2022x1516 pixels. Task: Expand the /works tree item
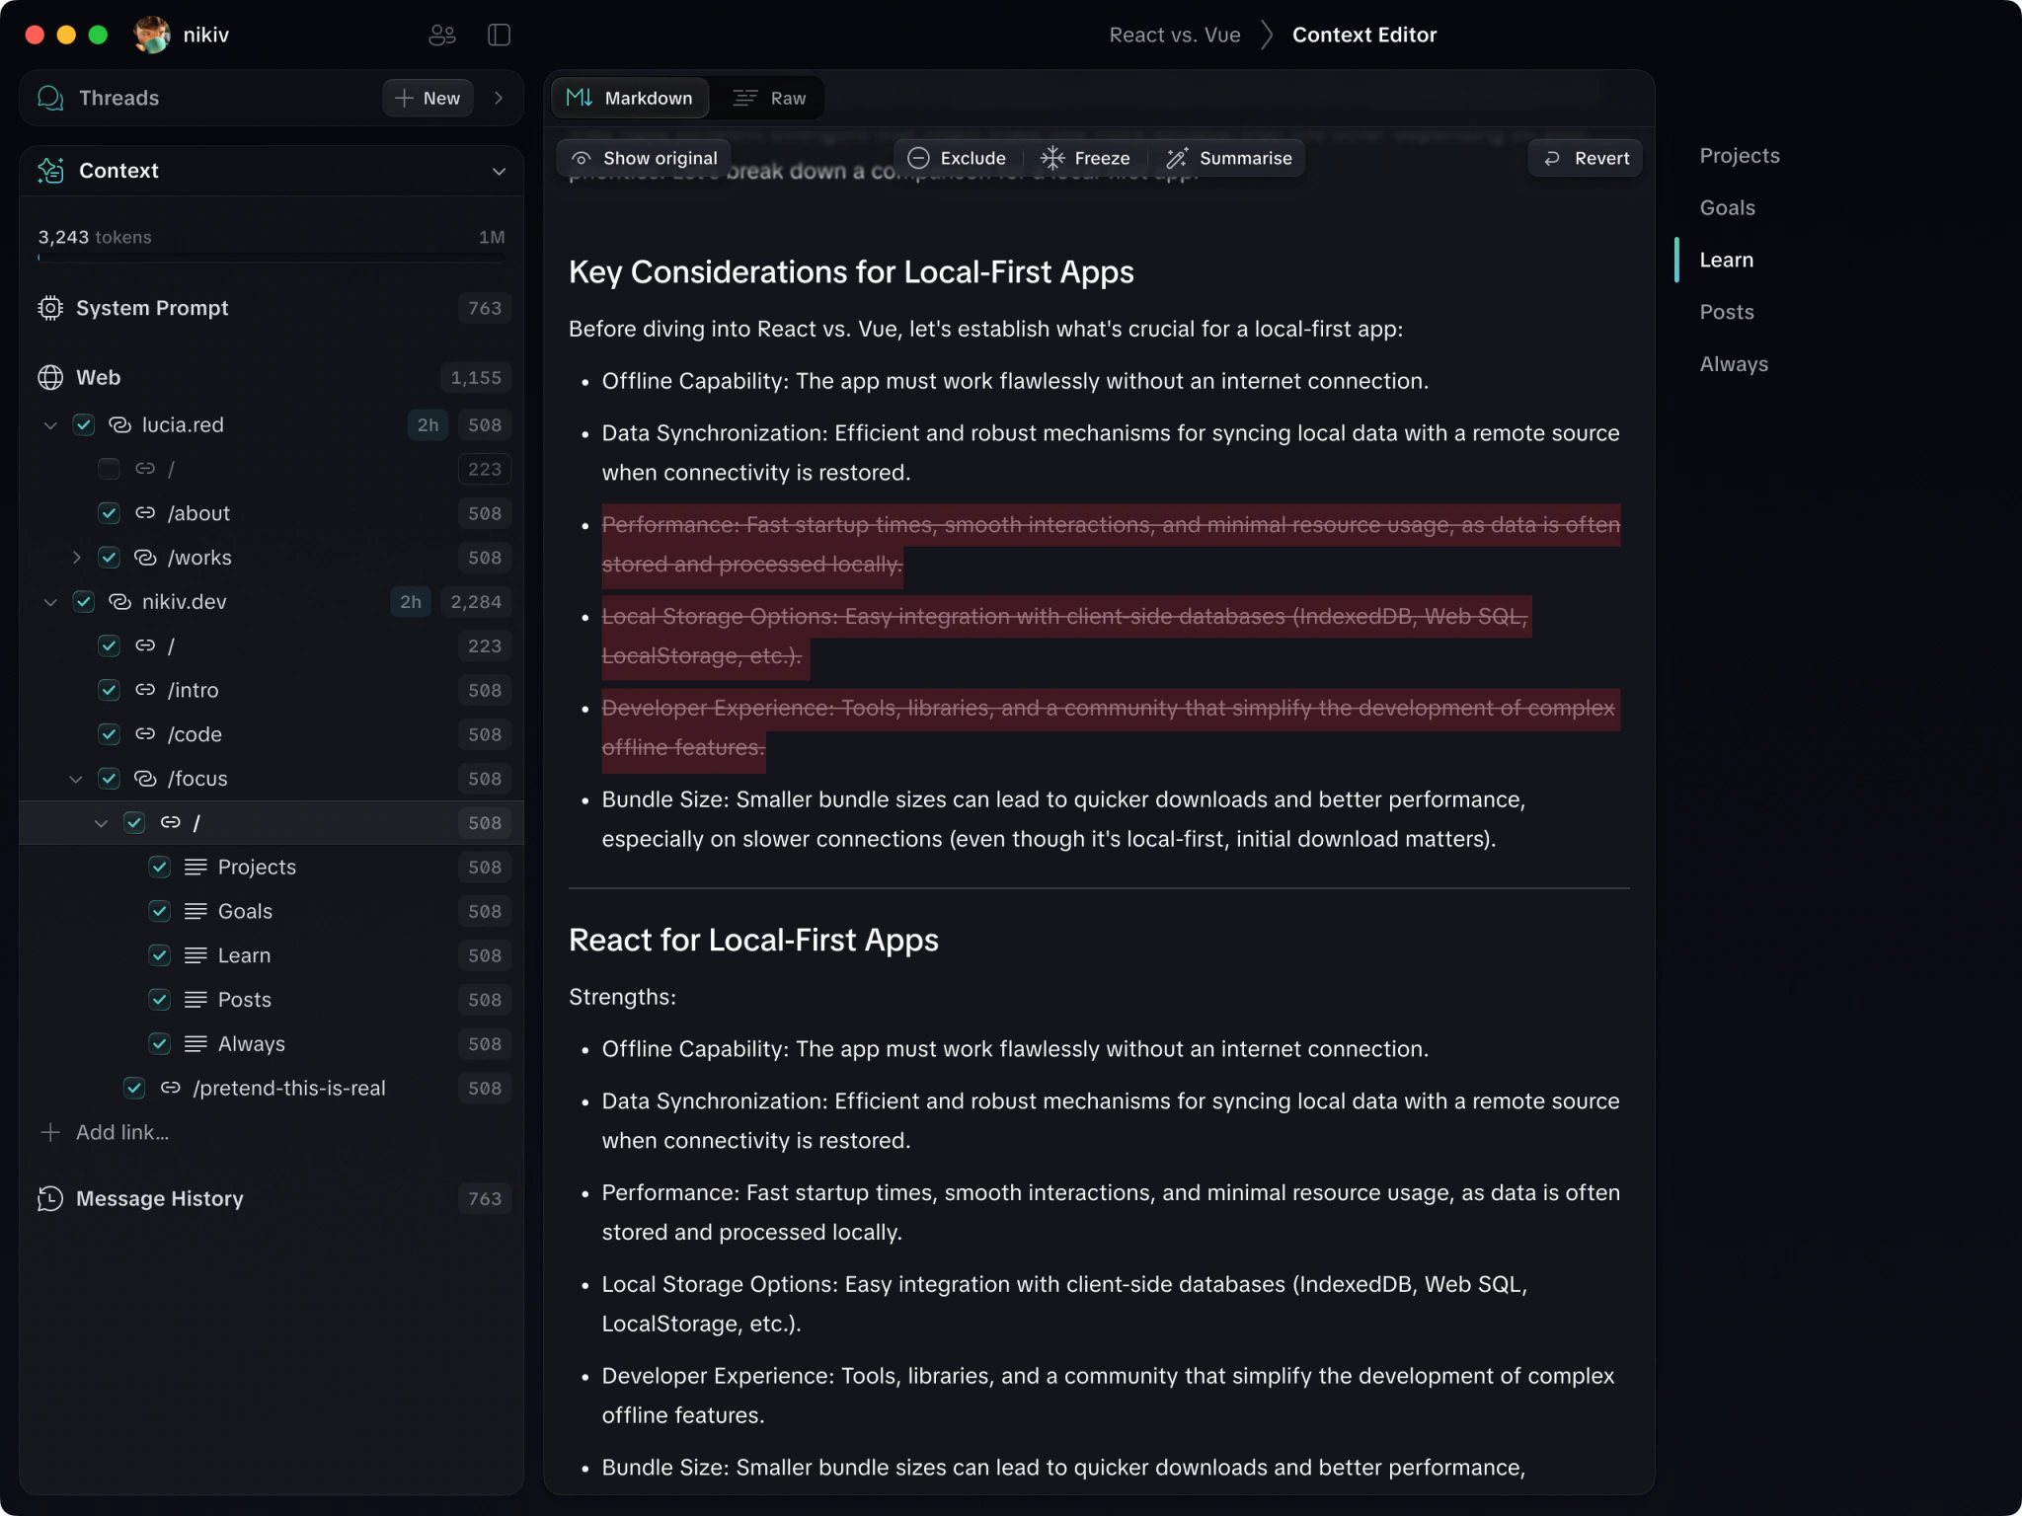coord(77,558)
